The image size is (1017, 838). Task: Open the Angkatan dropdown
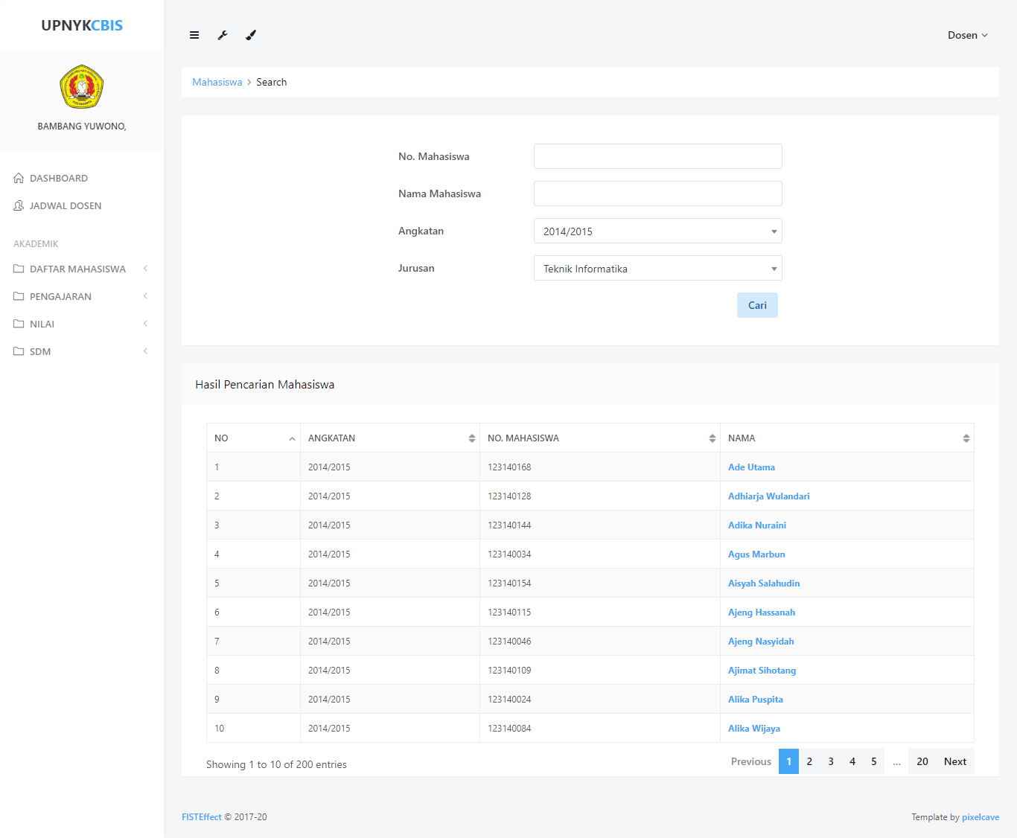657,231
